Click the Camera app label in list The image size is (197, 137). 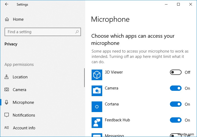[x=112, y=88]
